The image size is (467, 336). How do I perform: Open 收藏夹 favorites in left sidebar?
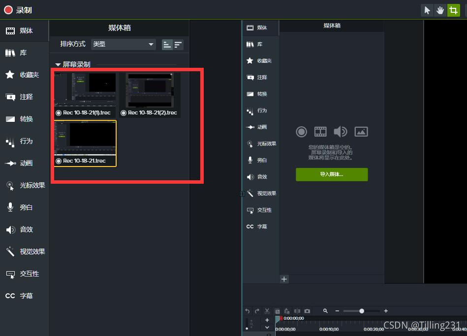tap(24, 75)
